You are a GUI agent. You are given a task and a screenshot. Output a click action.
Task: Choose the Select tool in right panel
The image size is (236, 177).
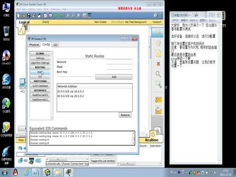[x=157, y=32]
